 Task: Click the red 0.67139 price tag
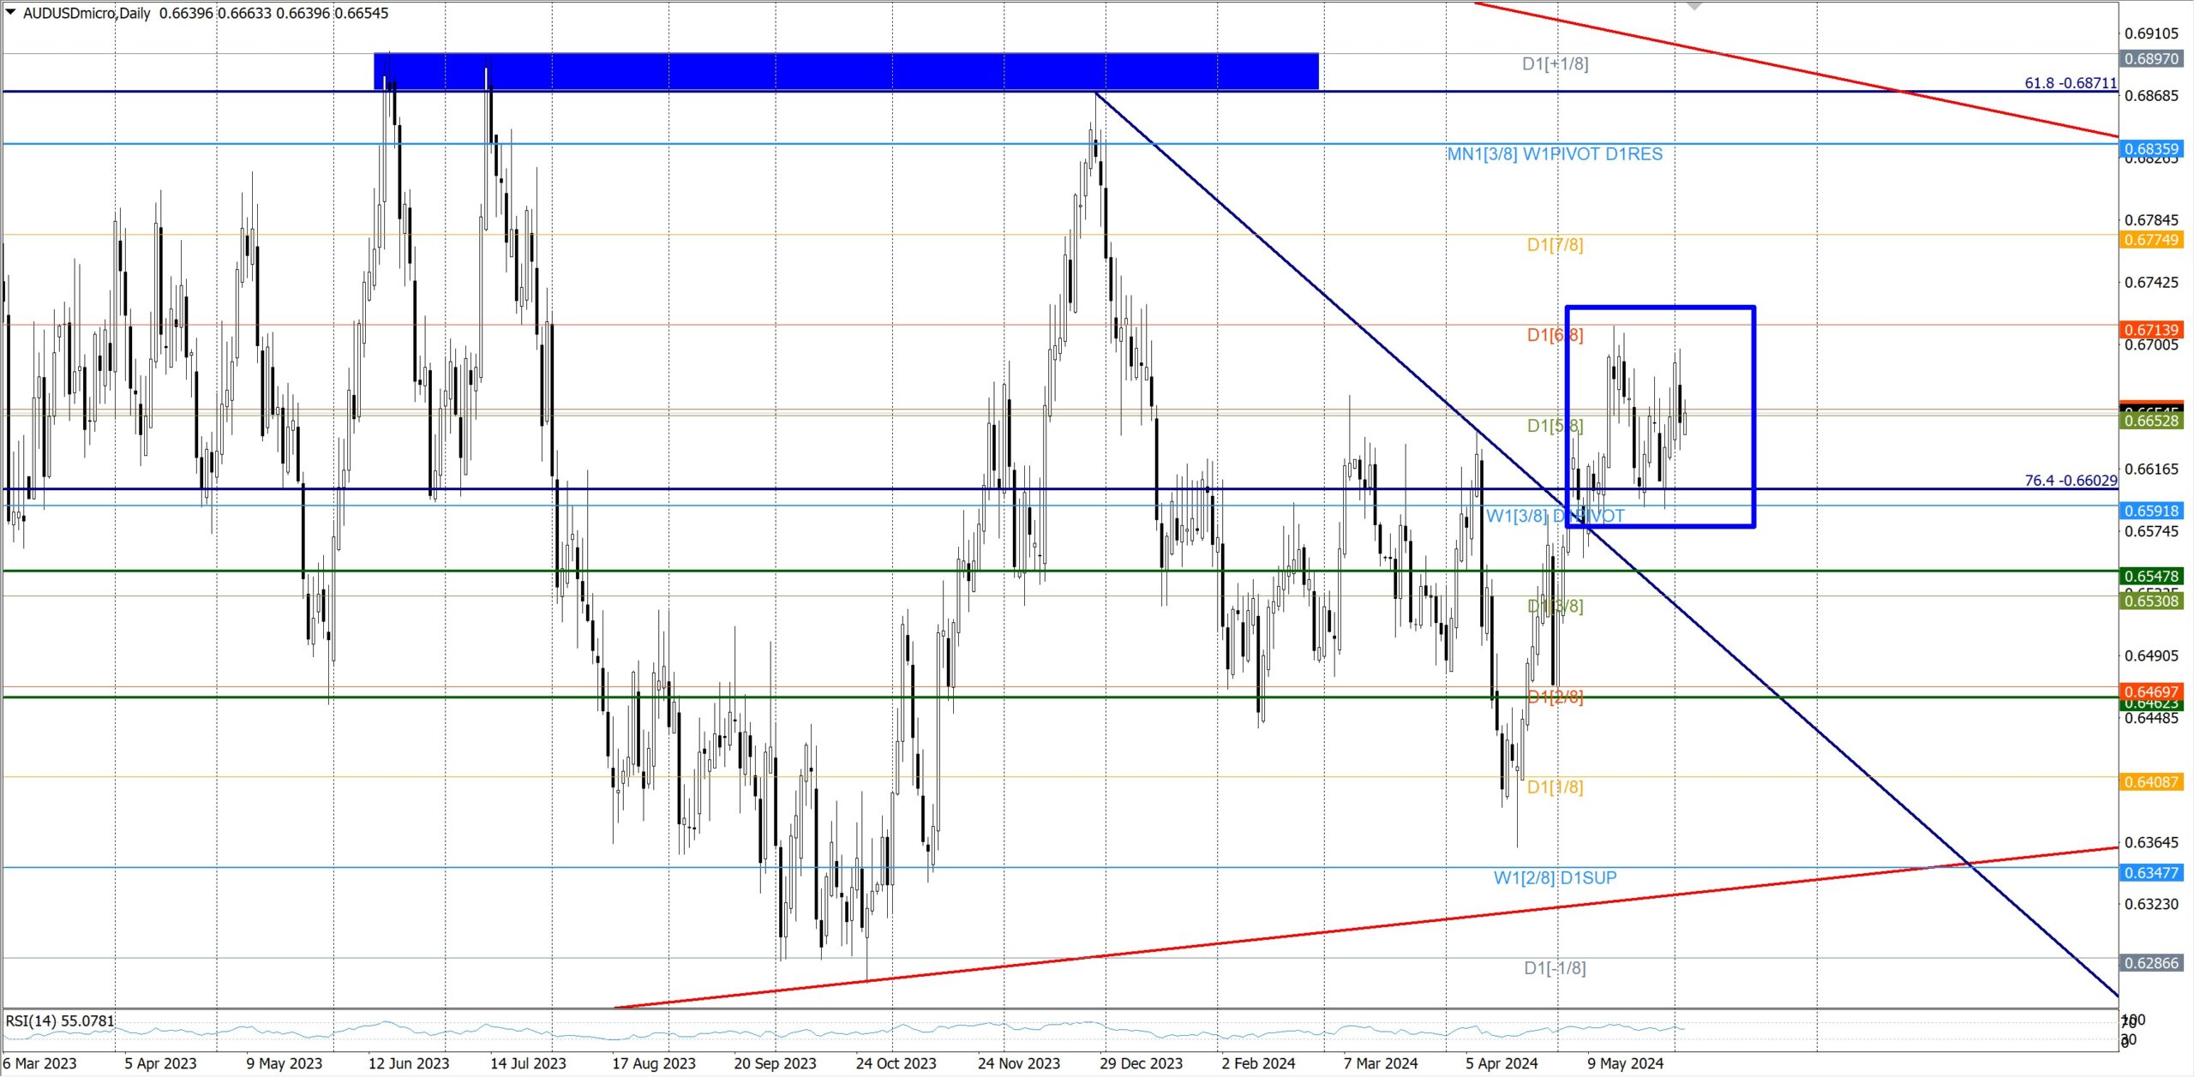(2150, 330)
